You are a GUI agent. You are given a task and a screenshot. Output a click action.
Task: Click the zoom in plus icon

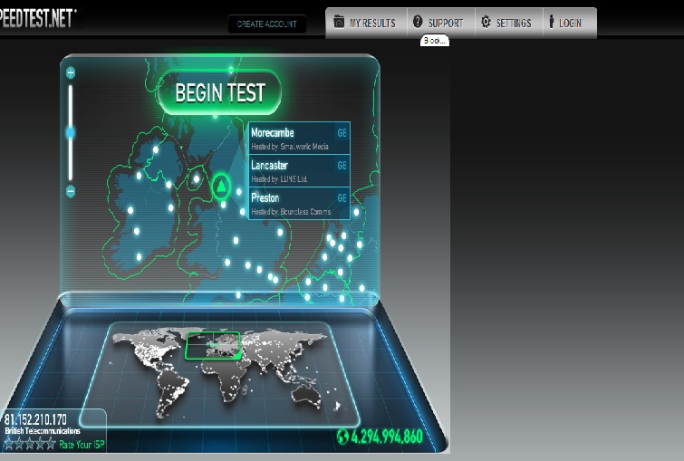[71, 72]
